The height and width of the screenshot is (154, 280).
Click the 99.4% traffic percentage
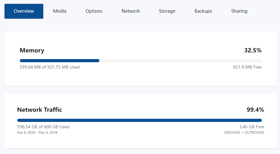click(255, 110)
